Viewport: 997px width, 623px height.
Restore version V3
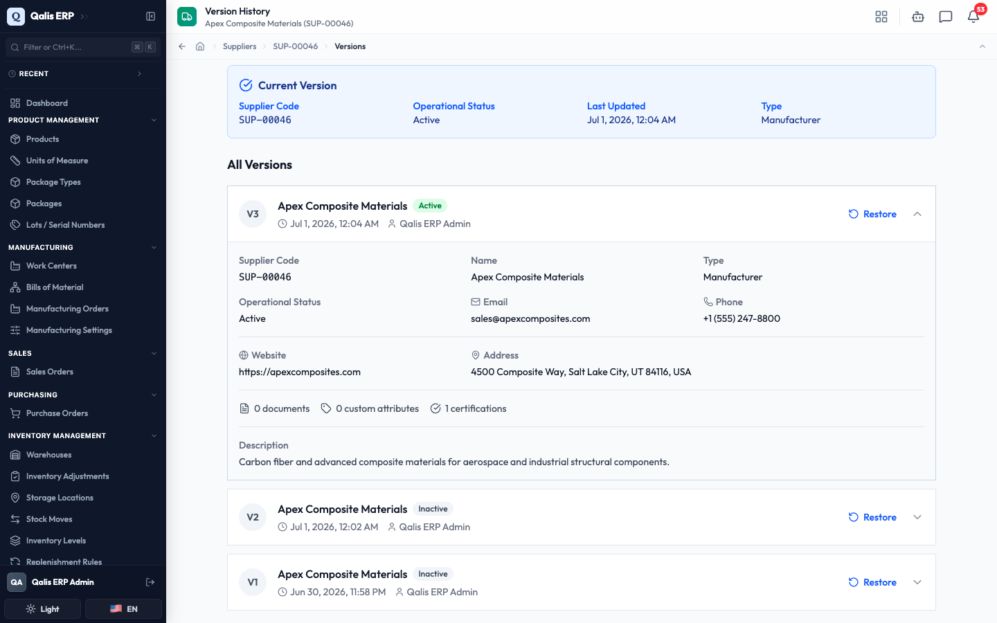click(x=872, y=214)
